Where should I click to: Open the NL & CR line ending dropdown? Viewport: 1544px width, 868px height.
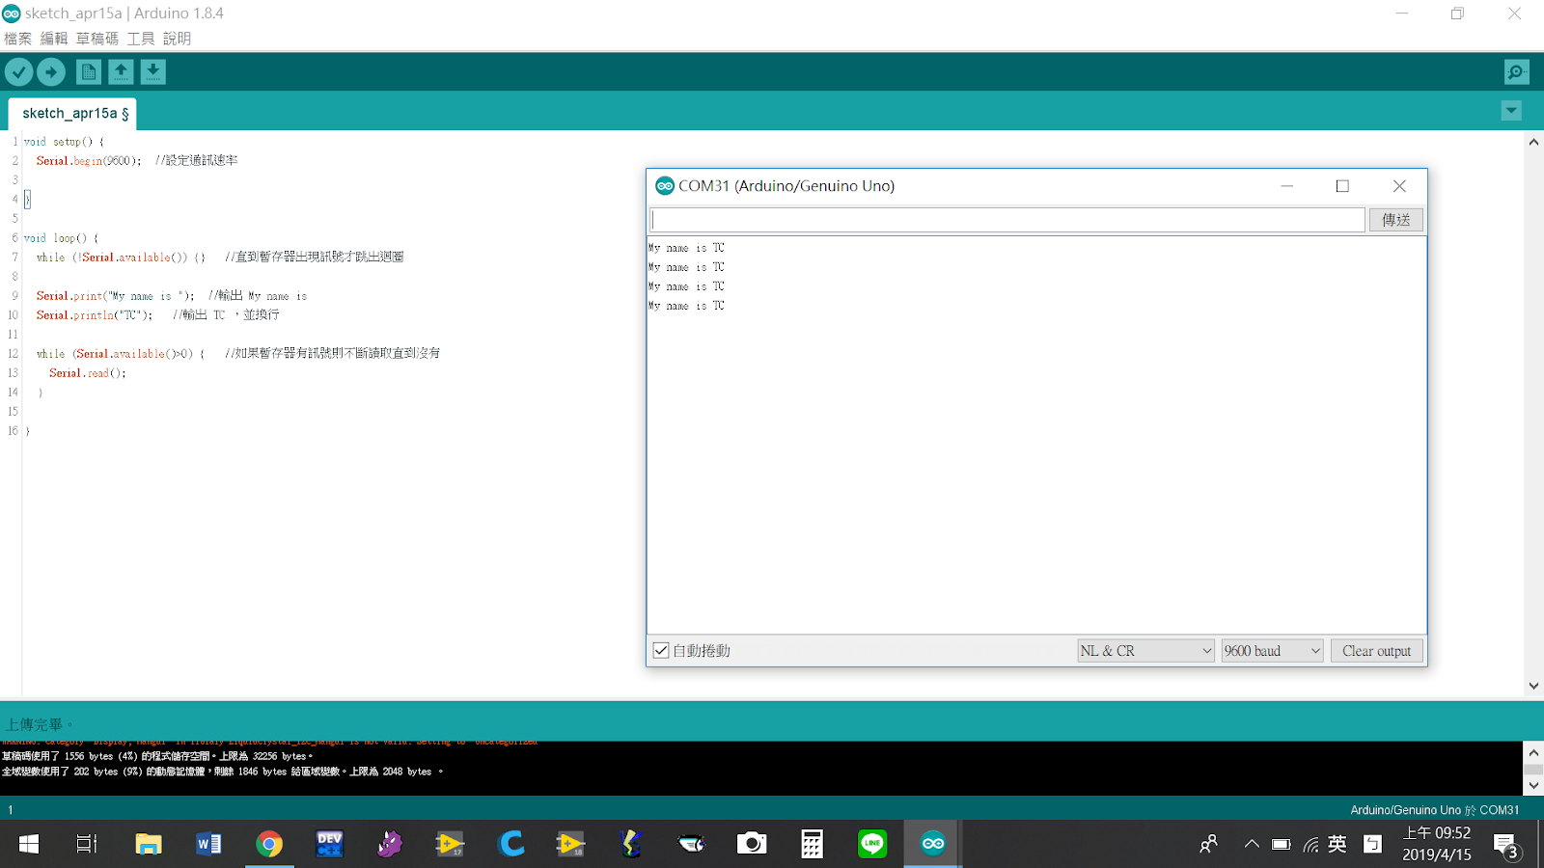point(1145,651)
